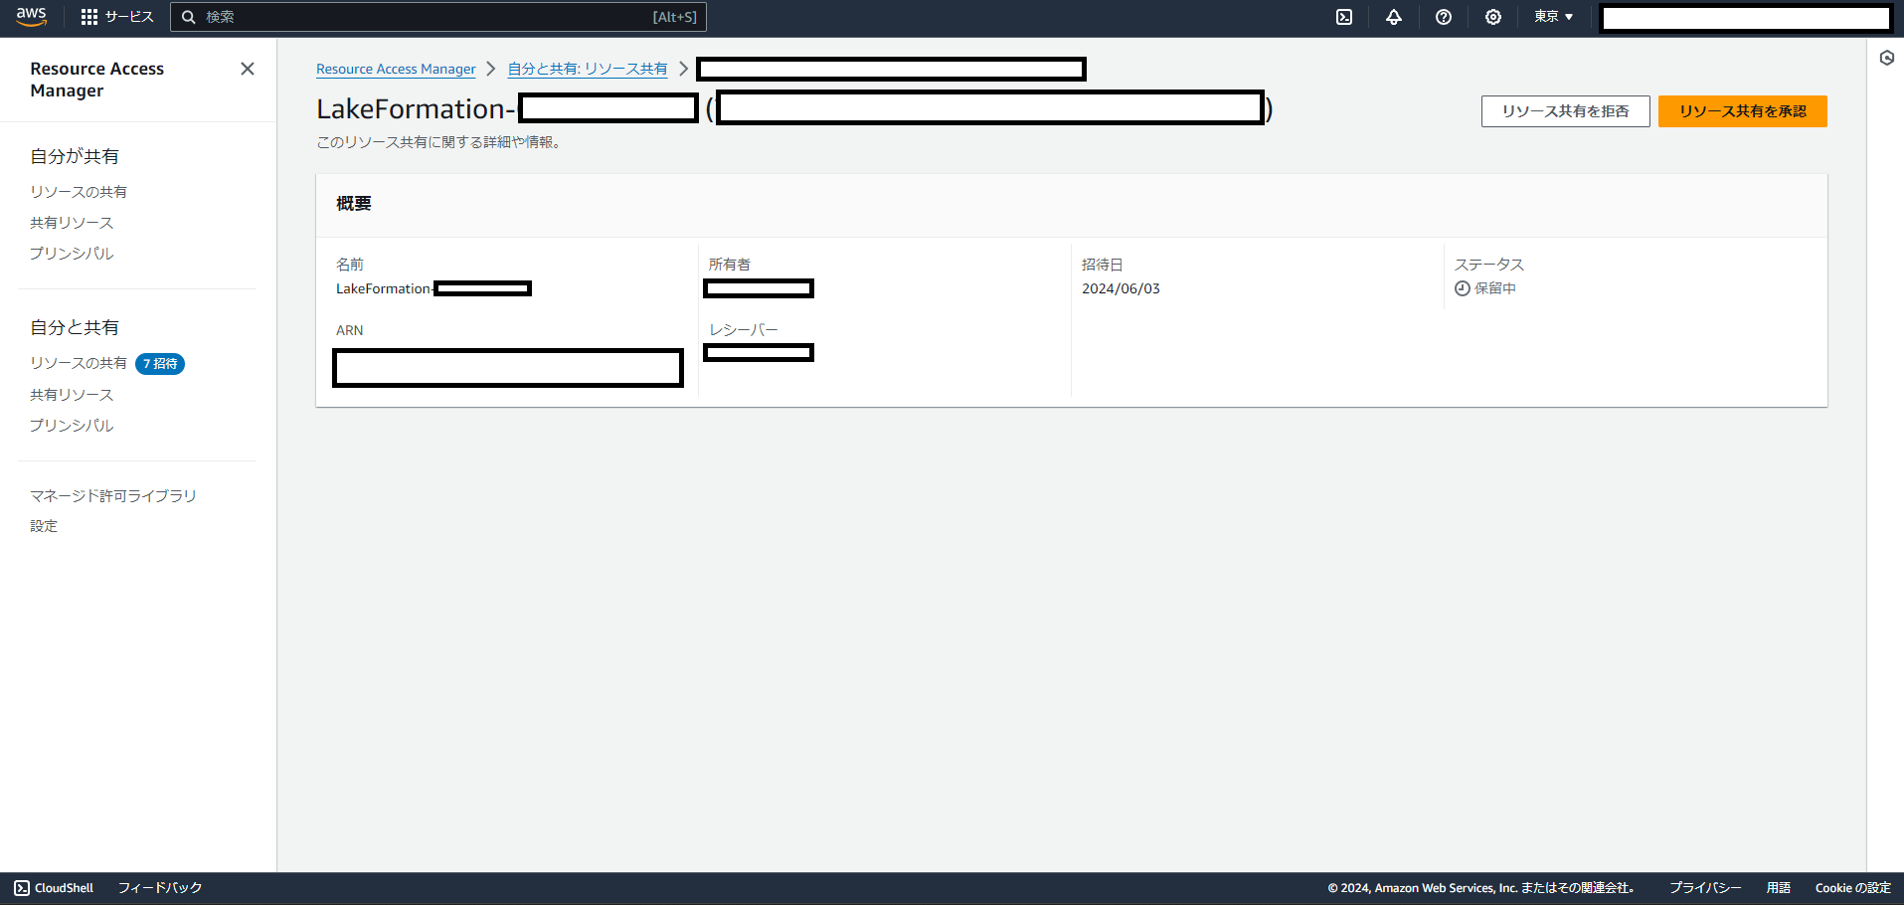The height and width of the screenshot is (905, 1904).
Task: Expand the 東京 region dropdown
Action: point(1553,17)
